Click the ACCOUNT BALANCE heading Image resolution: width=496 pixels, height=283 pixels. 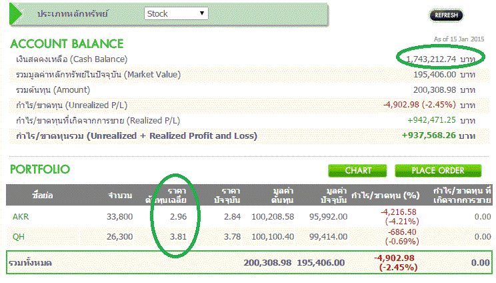67,44
